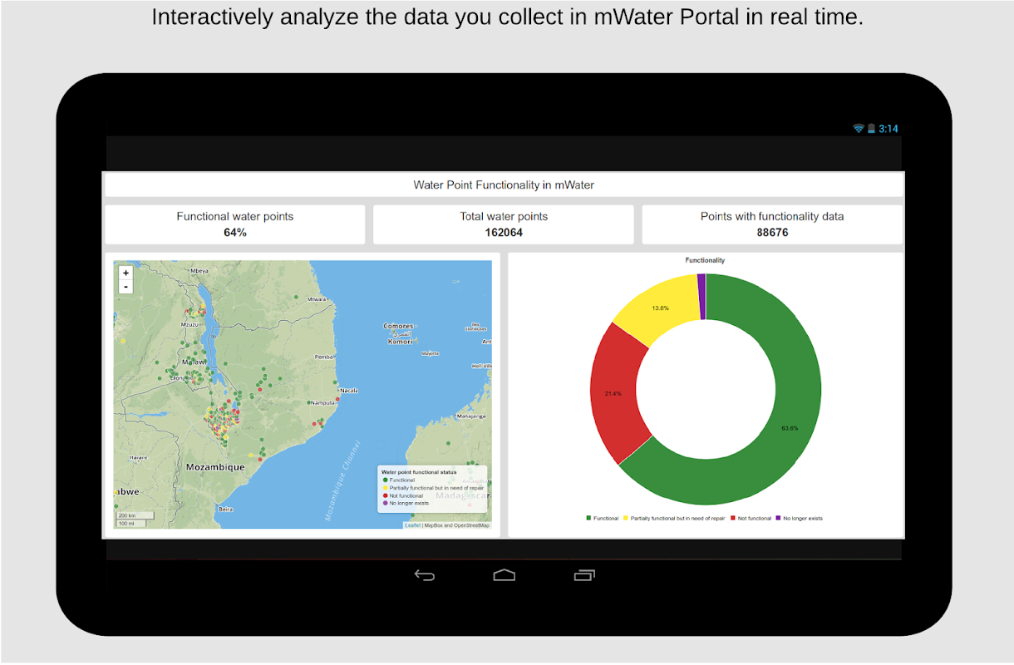Screen dimensions: 1014x665
Task: Toggle Partially functional entry in chart legend
Action: [x=674, y=518]
